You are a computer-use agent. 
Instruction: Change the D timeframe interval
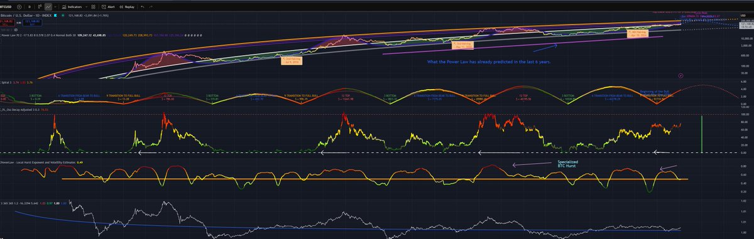30,7
